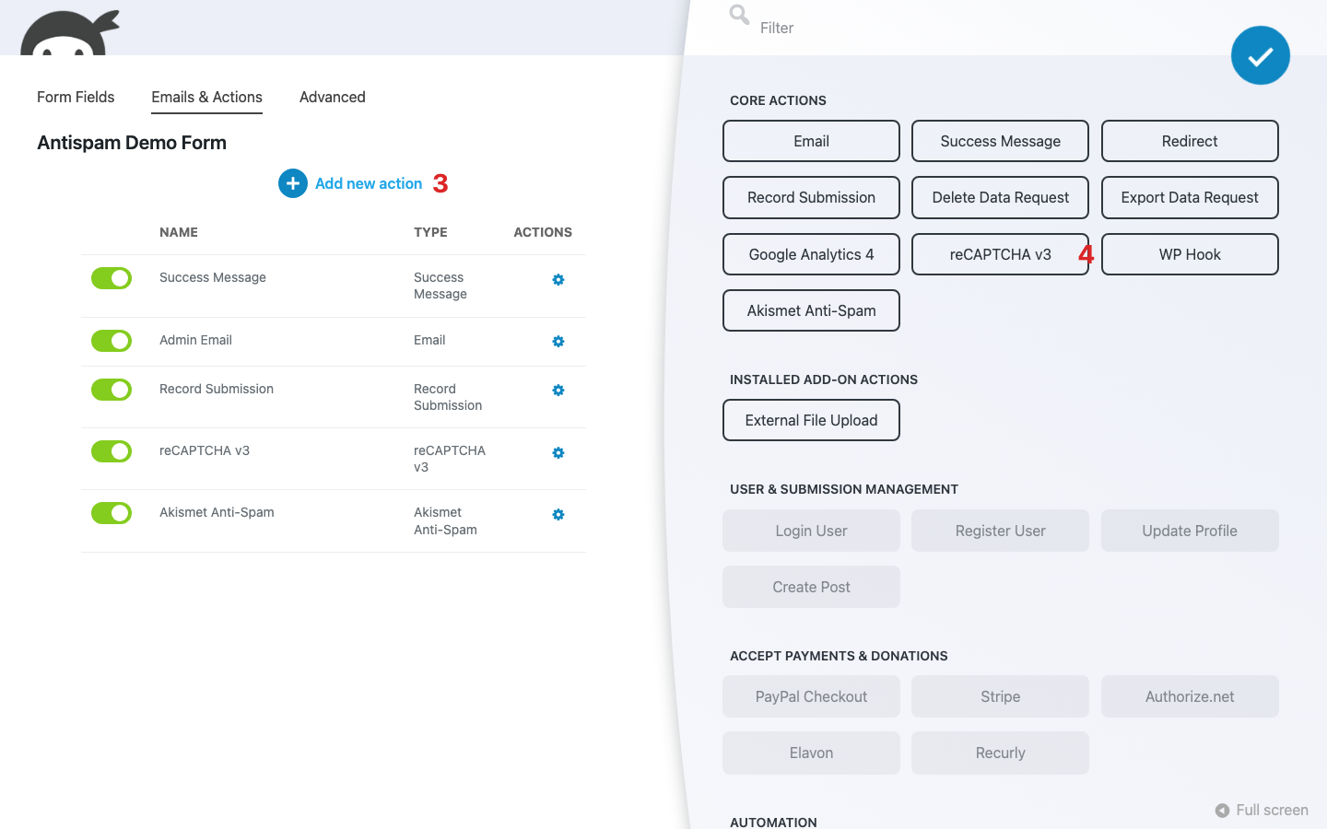1327x829 pixels.
Task: Toggle off the Success Message action
Action: click(112, 278)
